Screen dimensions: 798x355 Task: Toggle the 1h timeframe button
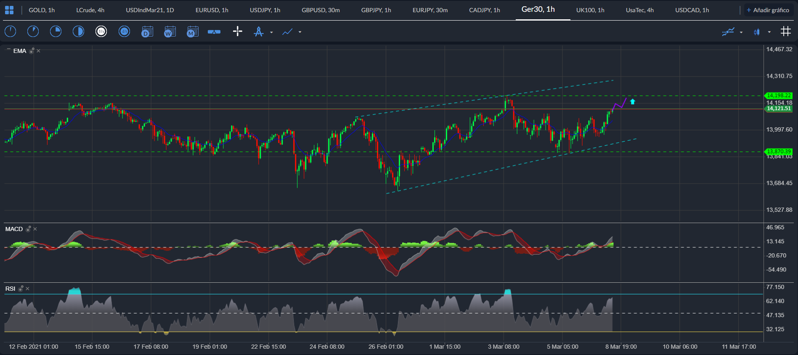tap(101, 32)
